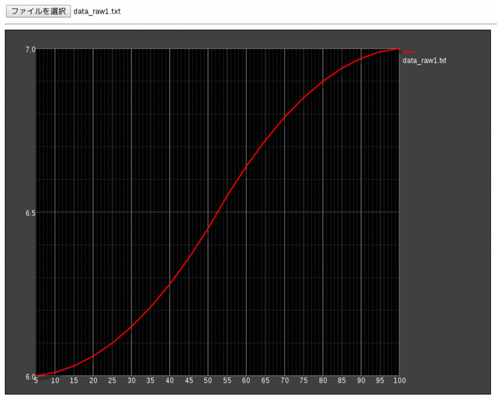
Task: Click the x-axis label 30
Action: coord(132,380)
